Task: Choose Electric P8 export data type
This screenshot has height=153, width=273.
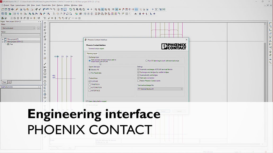Action: point(90,70)
